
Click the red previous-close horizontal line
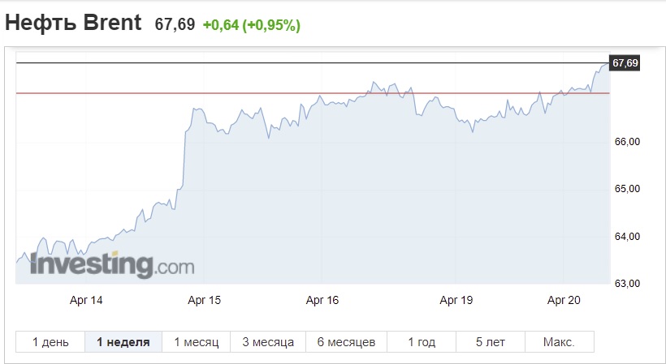click(313, 92)
